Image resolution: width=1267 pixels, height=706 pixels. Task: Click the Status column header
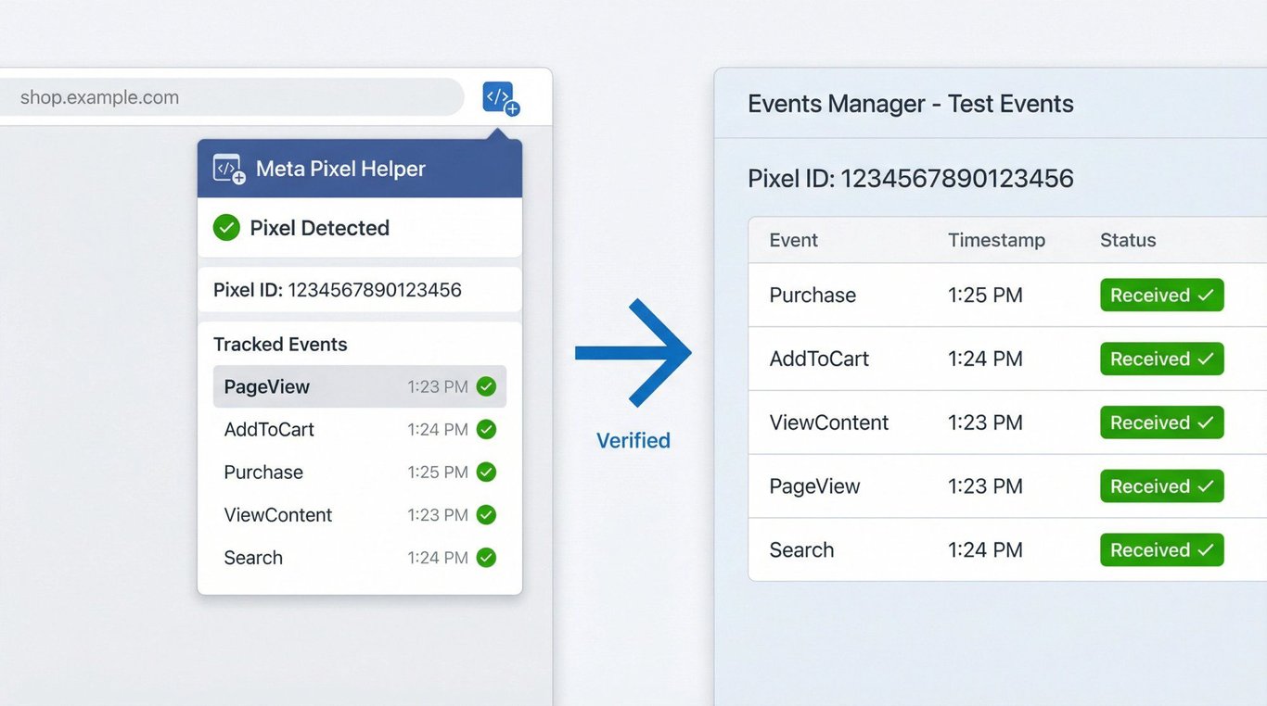(1128, 241)
